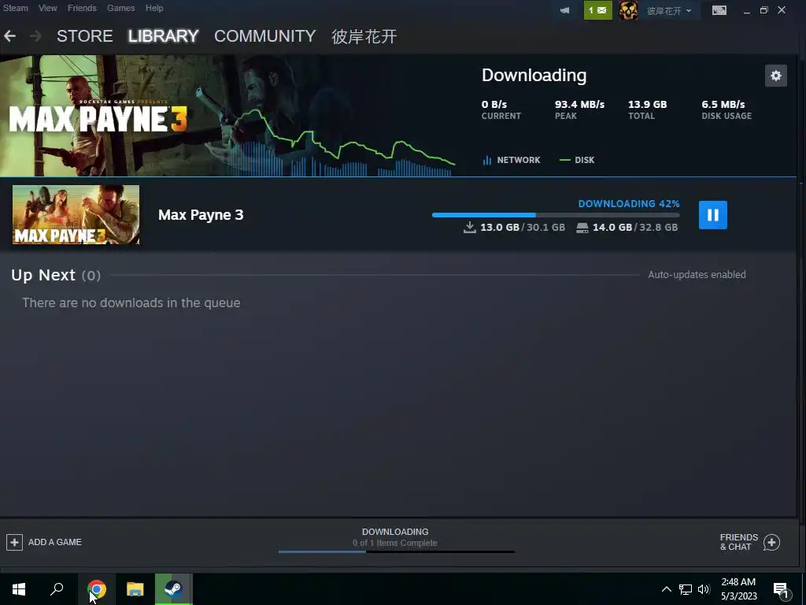Click the 13.0 GB / 30.1 GB download size
This screenshot has height=605, width=806.
(515, 228)
